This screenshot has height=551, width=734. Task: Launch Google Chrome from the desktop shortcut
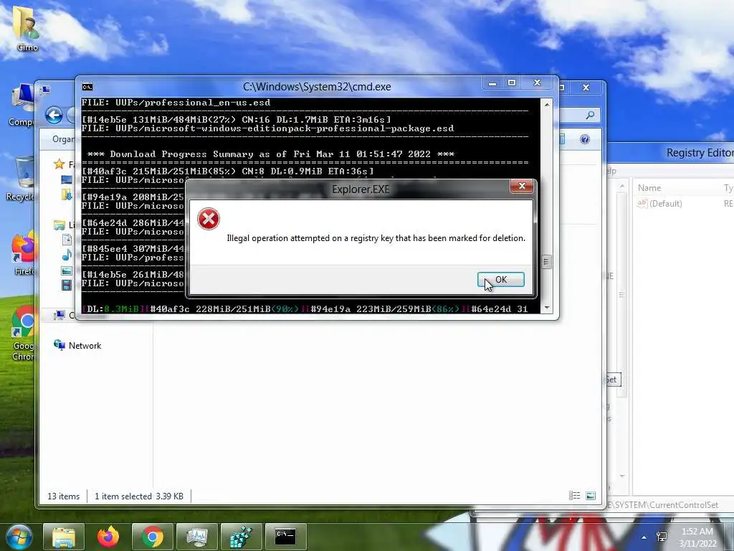pos(22,334)
